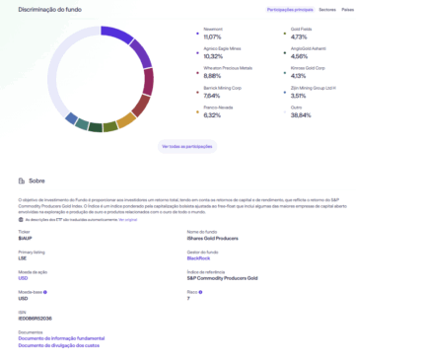Click the building icon beside Sobre

(22, 181)
